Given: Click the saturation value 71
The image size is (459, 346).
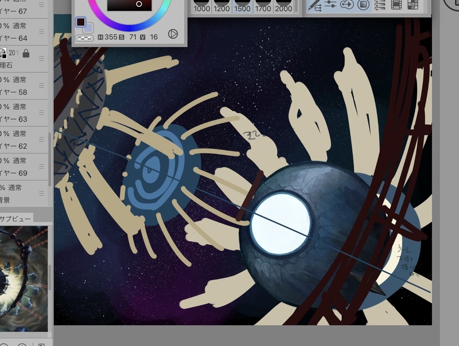Looking at the screenshot, I should tap(133, 37).
